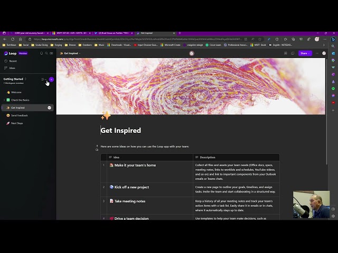Image resolution: width=338 pixels, height=253 pixels.
Task: Click the cover image banner
Action: (x=191, y=86)
